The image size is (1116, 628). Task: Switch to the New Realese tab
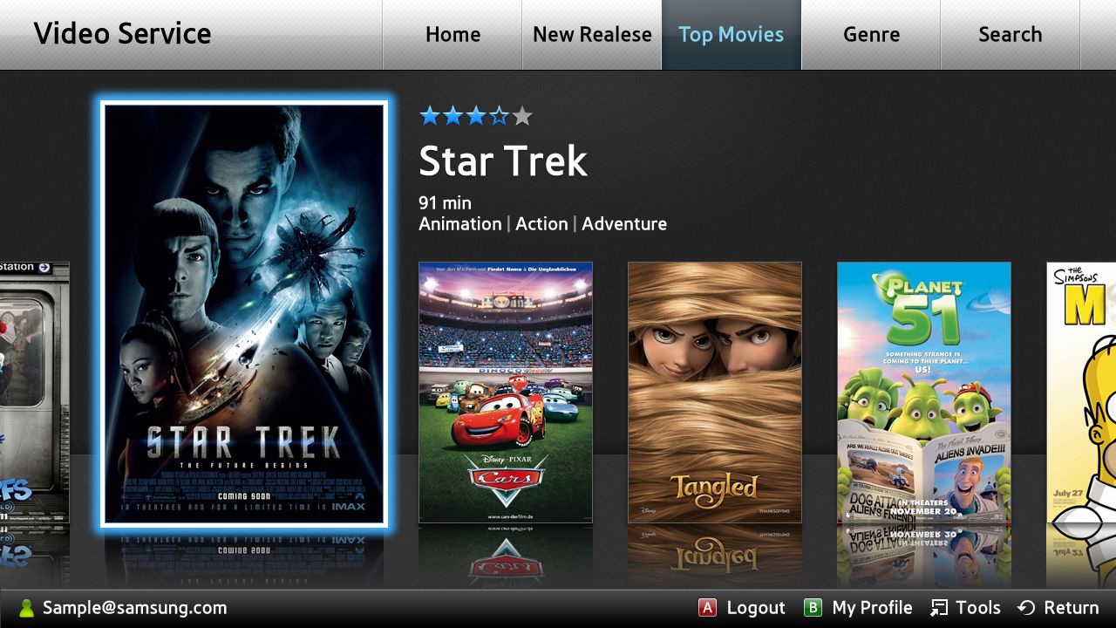coord(592,35)
